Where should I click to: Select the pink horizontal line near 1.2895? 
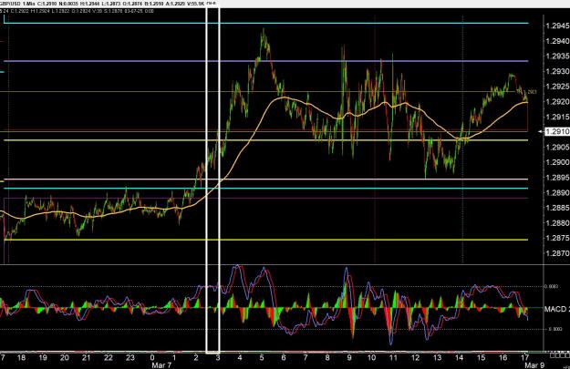pyautogui.click(x=265, y=179)
